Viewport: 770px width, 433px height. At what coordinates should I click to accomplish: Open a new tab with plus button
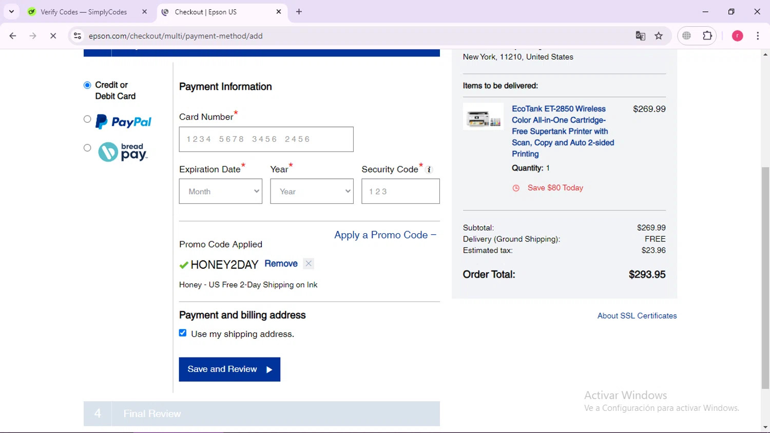point(299,12)
